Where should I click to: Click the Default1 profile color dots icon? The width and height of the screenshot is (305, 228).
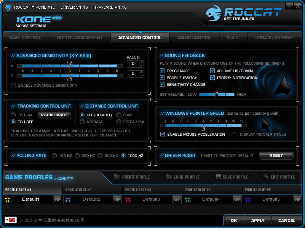coord(8,199)
